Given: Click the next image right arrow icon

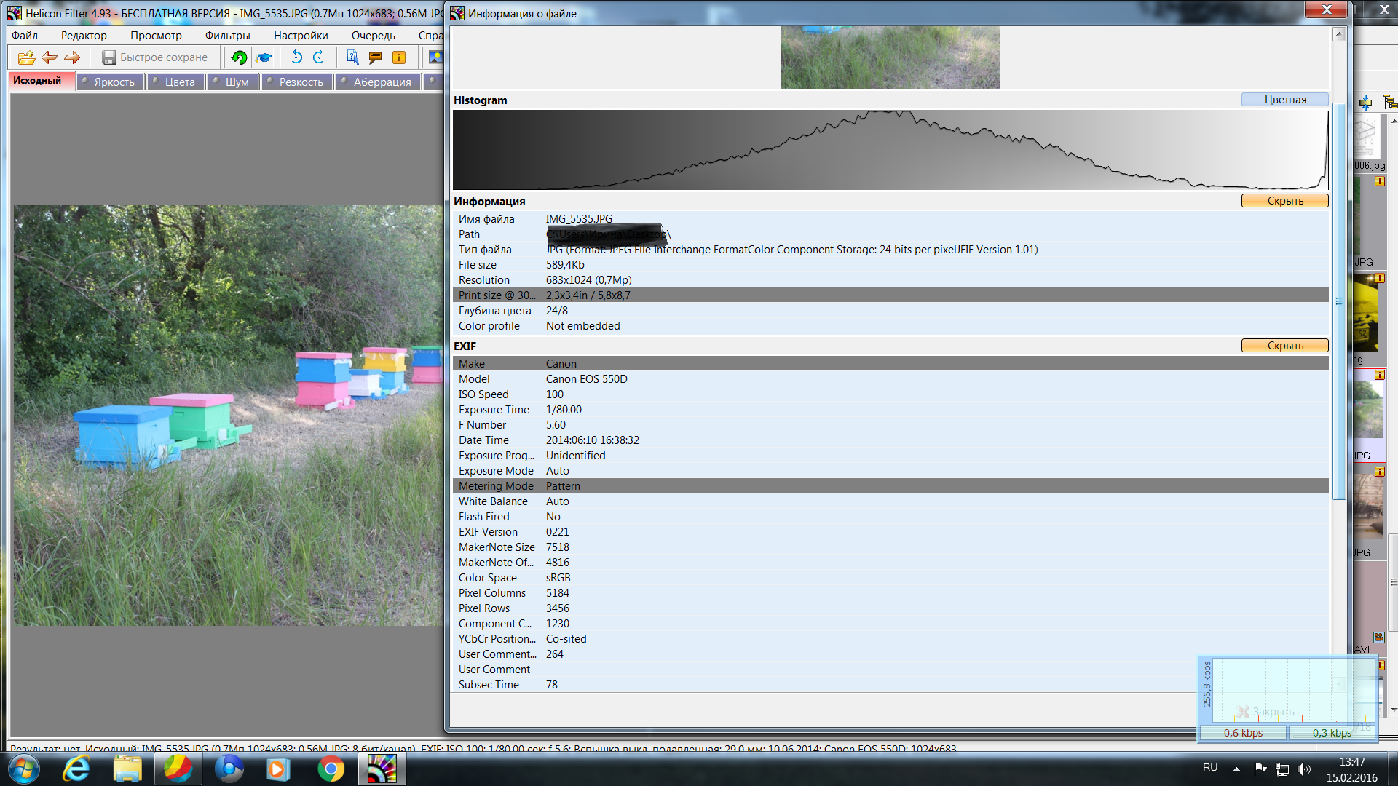Looking at the screenshot, I should (72, 57).
